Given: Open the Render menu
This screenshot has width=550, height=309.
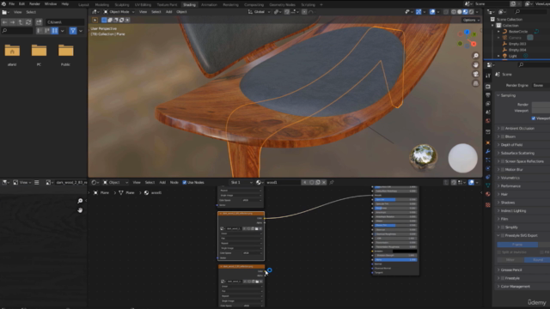Looking at the screenshot, I should click(x=34, y=3).
